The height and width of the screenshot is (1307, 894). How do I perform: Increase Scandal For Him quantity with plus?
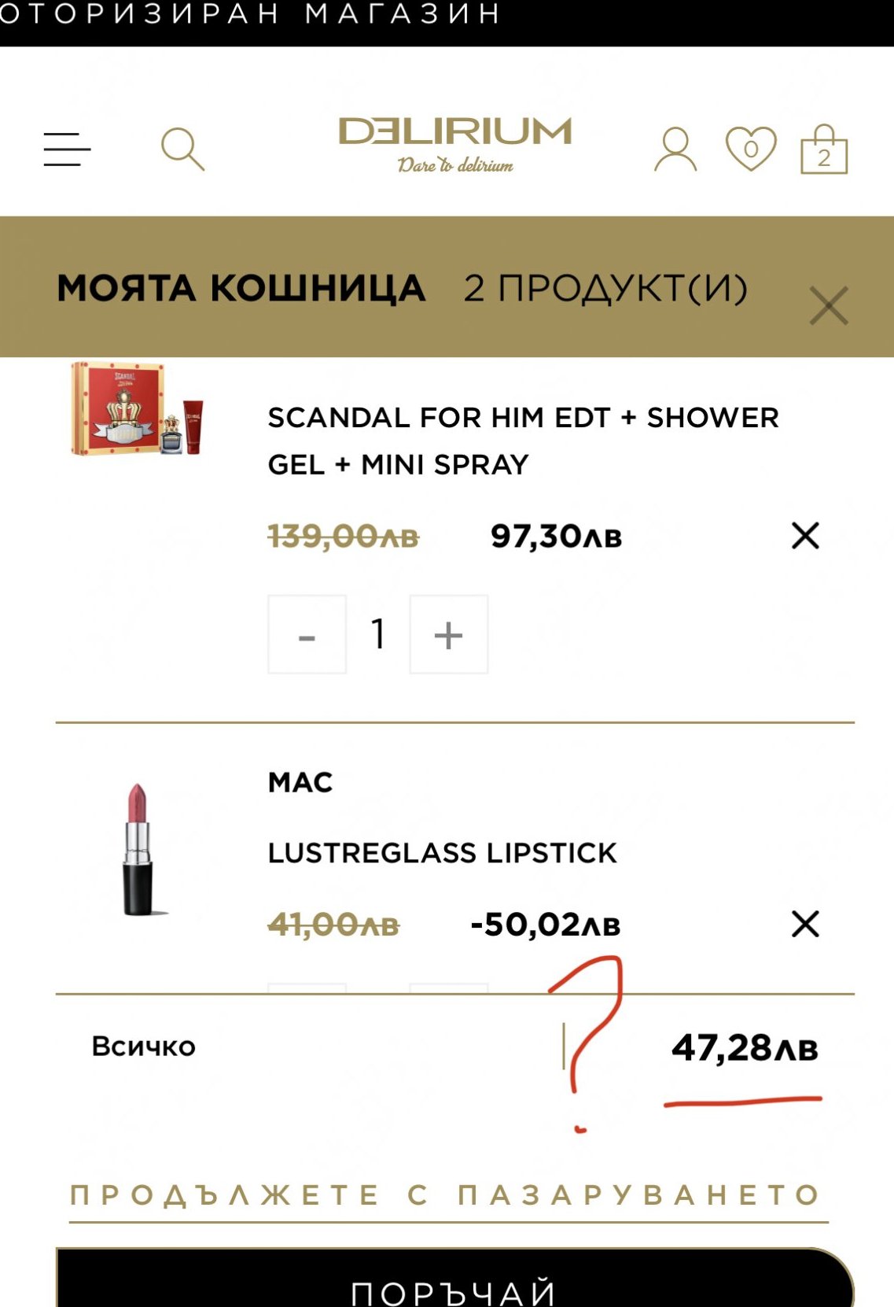coord(448,635)
